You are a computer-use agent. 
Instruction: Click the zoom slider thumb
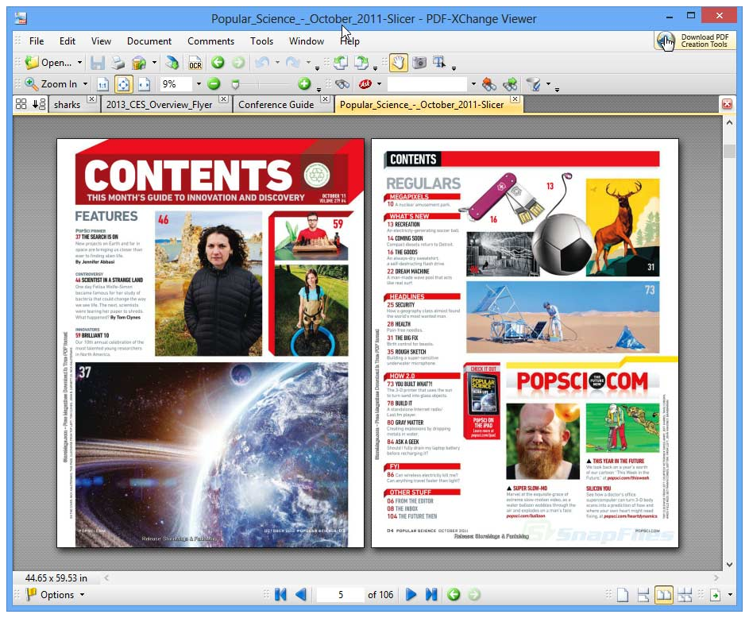pyautogui.click(x=235, y=84)
